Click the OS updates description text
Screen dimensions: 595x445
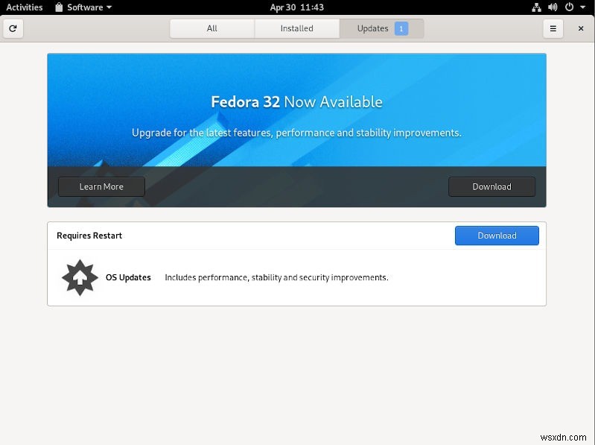click(x=276, y=277)
